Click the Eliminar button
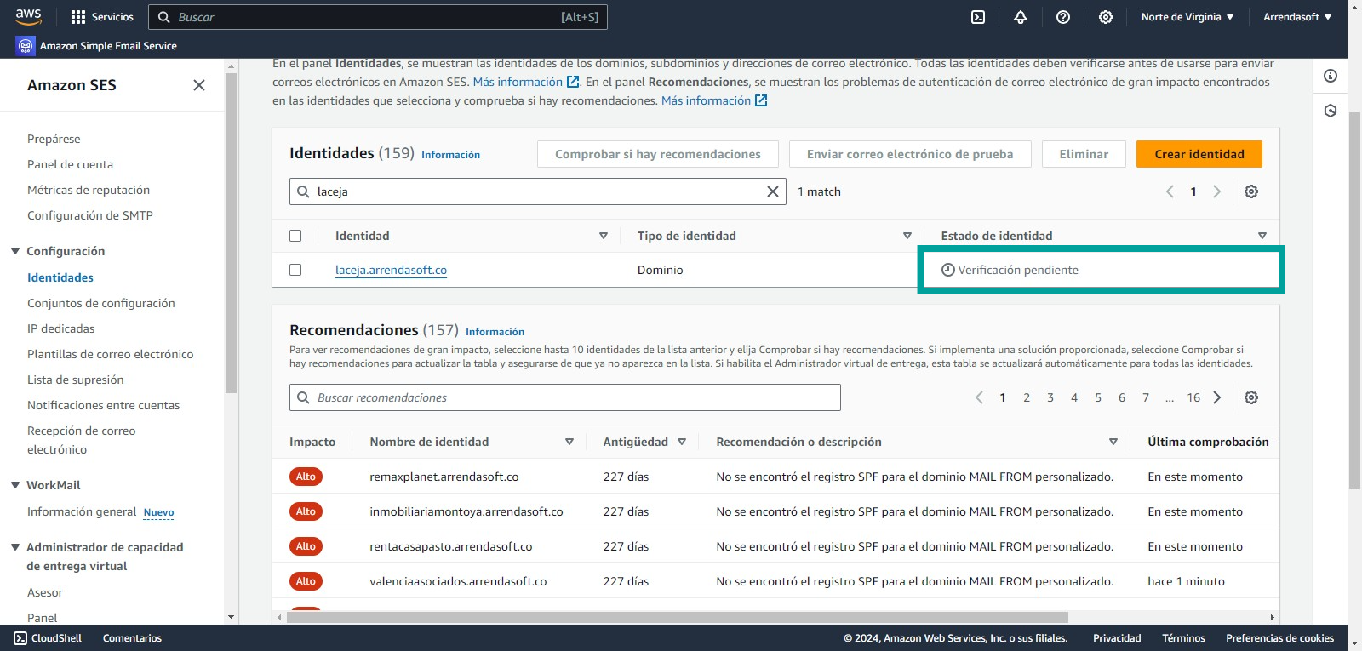 (1084, 154)
